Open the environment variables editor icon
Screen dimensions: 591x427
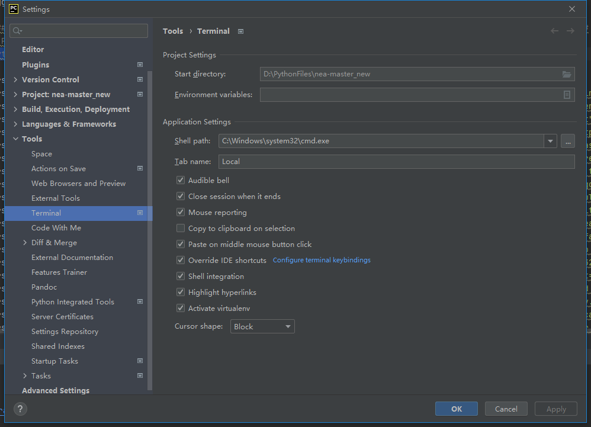pos(567,95)
